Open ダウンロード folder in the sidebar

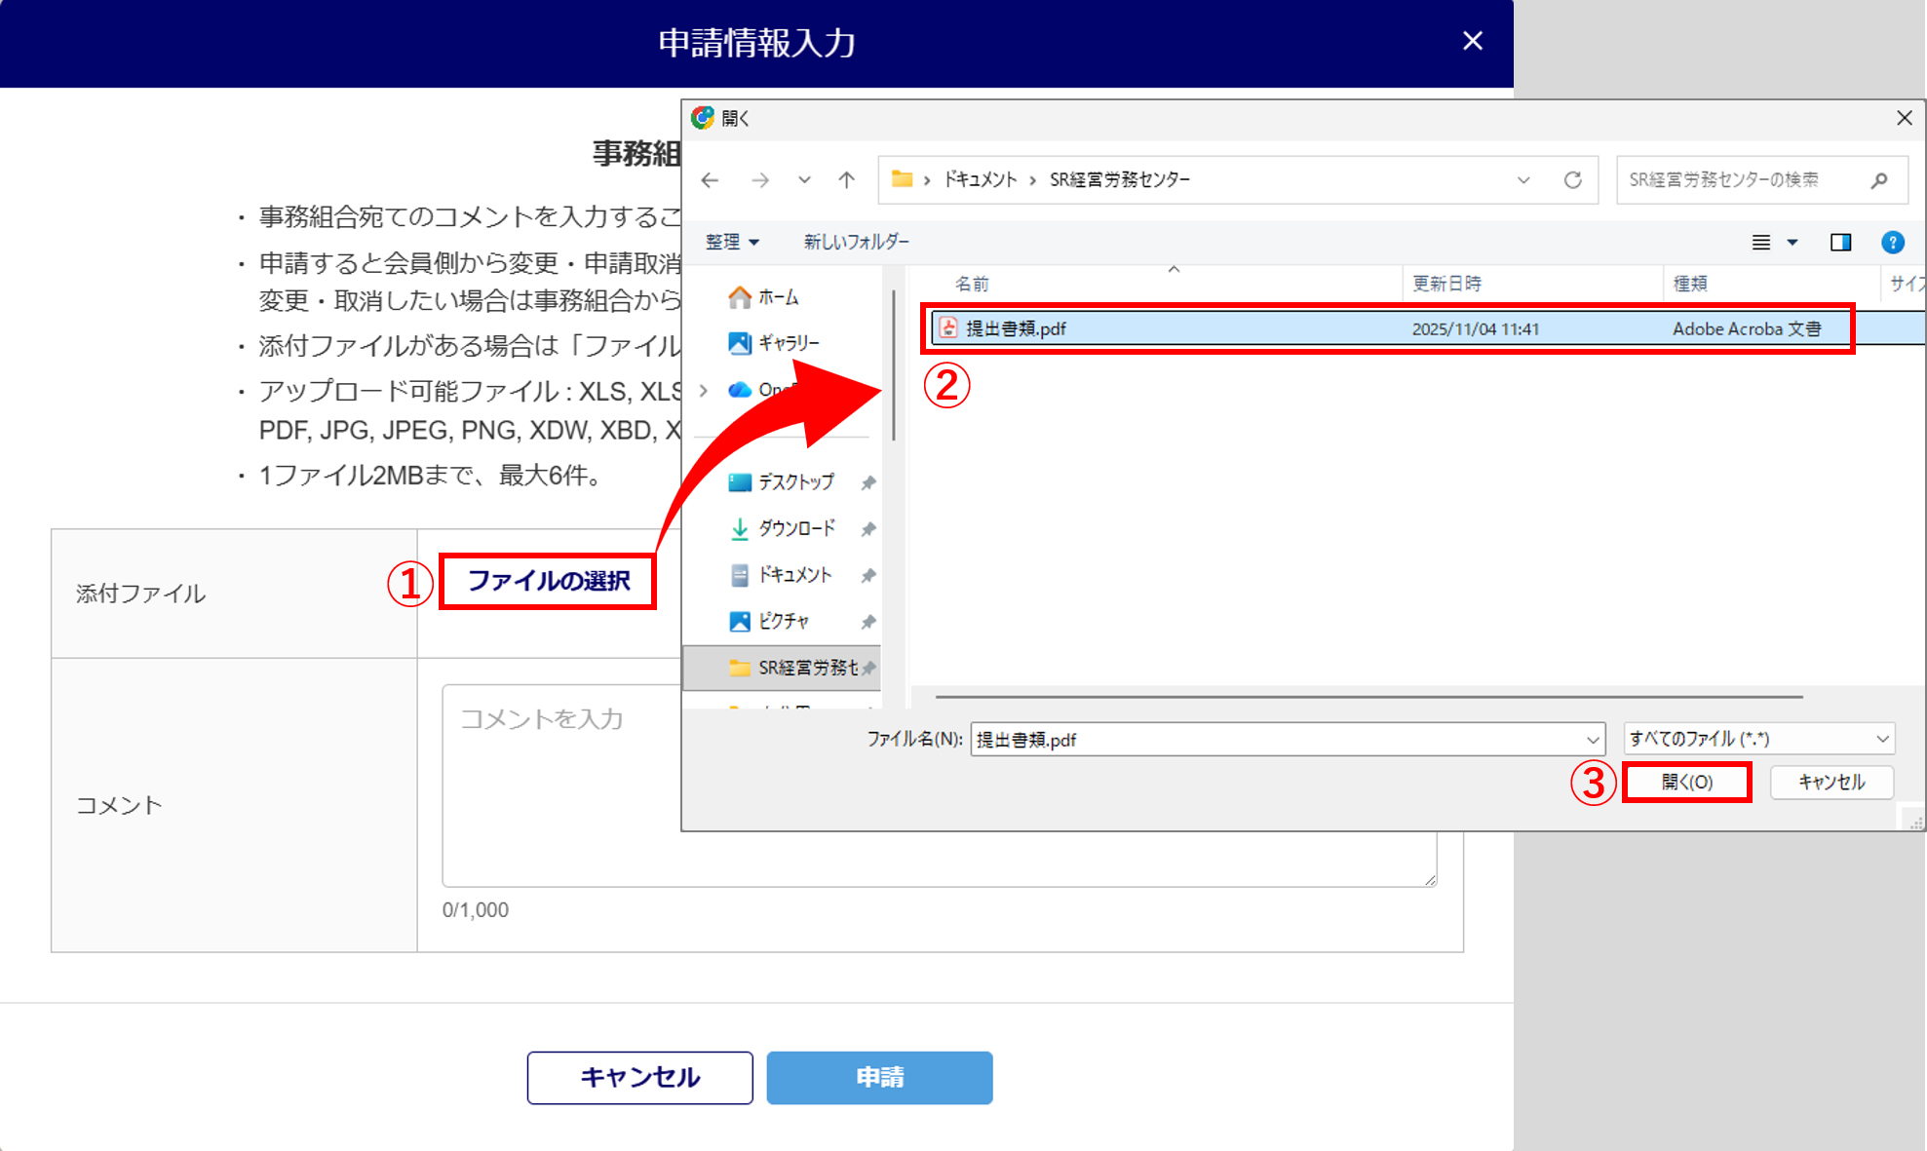pyautogui.click(x=795, y=528)
